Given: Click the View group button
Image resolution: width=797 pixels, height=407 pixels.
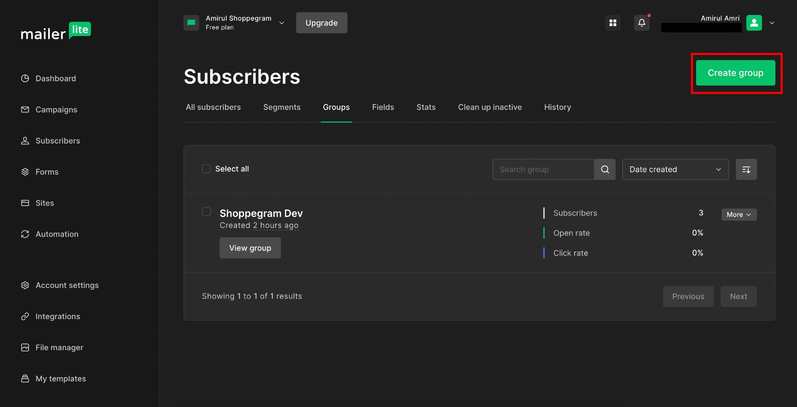Looking at the screenshot, I should click(x=250, y=248).
